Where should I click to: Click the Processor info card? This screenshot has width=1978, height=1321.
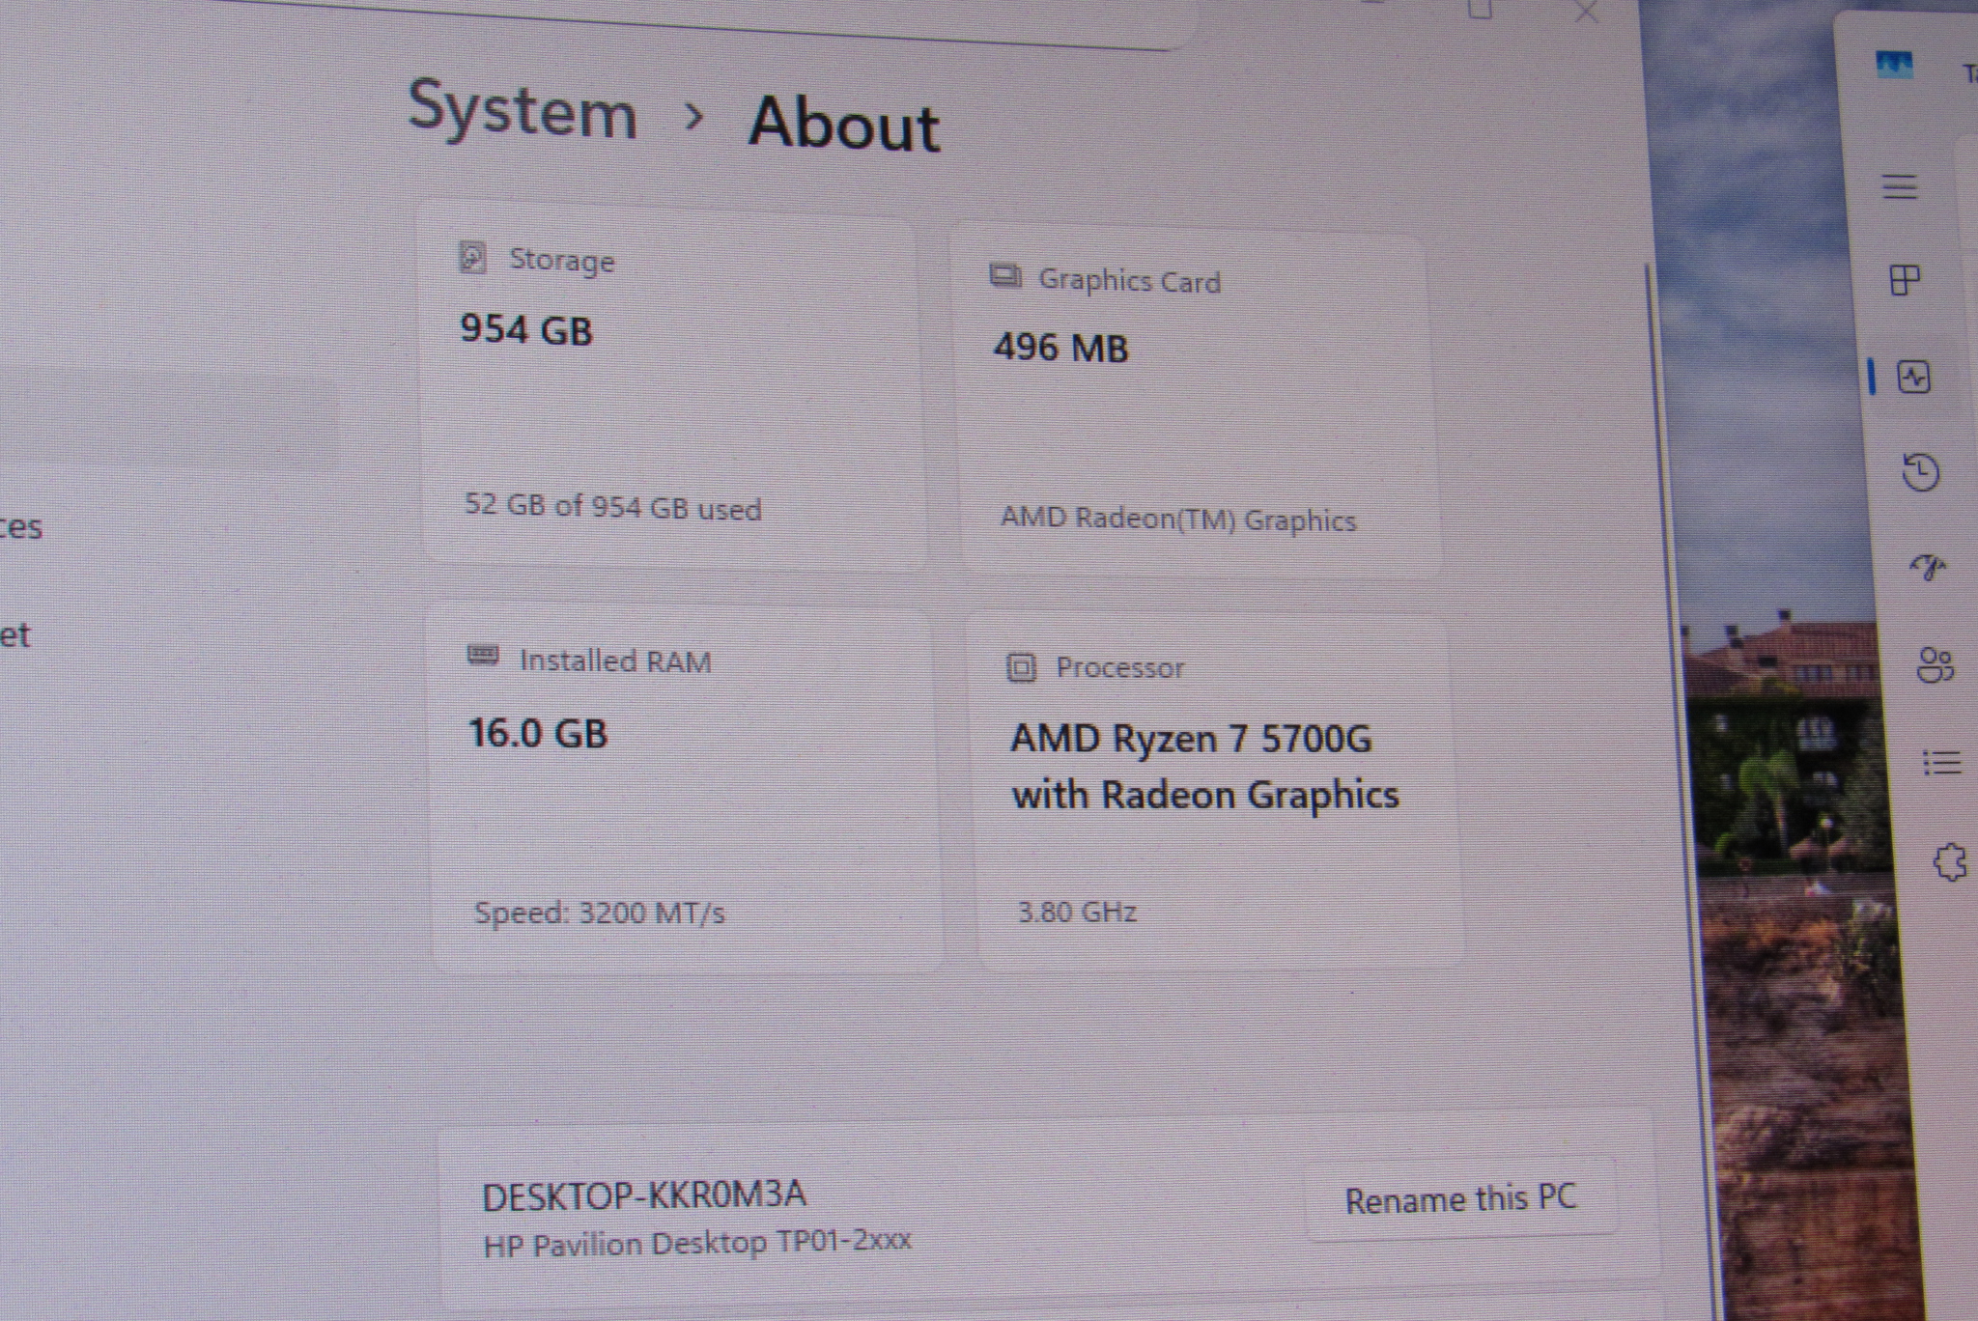point(1215,792)
